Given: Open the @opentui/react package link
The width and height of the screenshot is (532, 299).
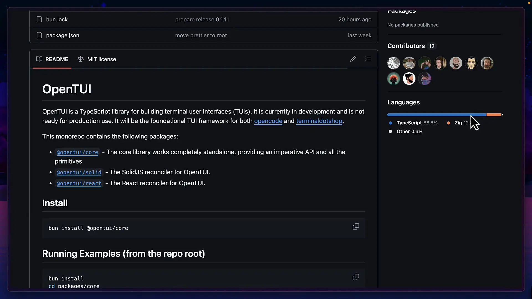Looking at the screenshot, I should (79, 184).
